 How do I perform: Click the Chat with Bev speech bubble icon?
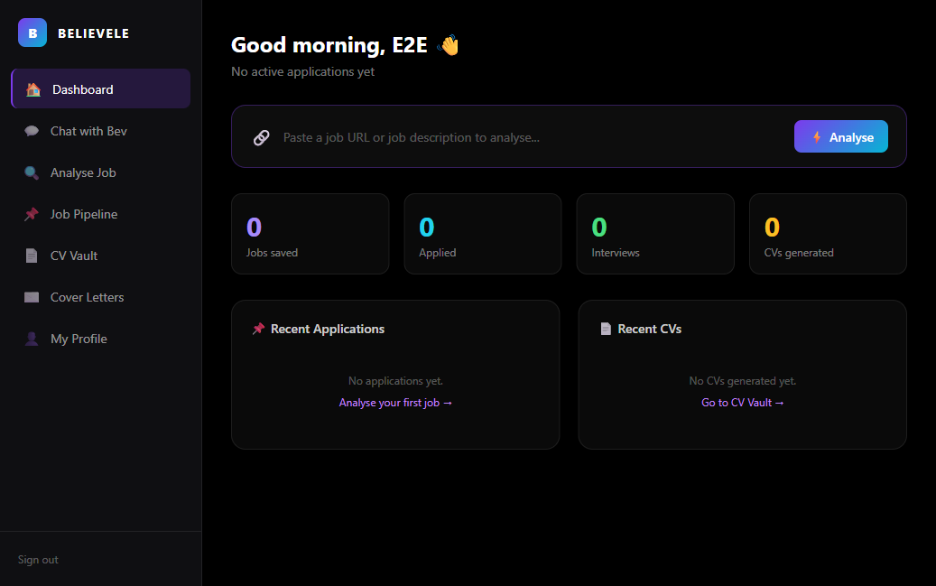[32, 130]
